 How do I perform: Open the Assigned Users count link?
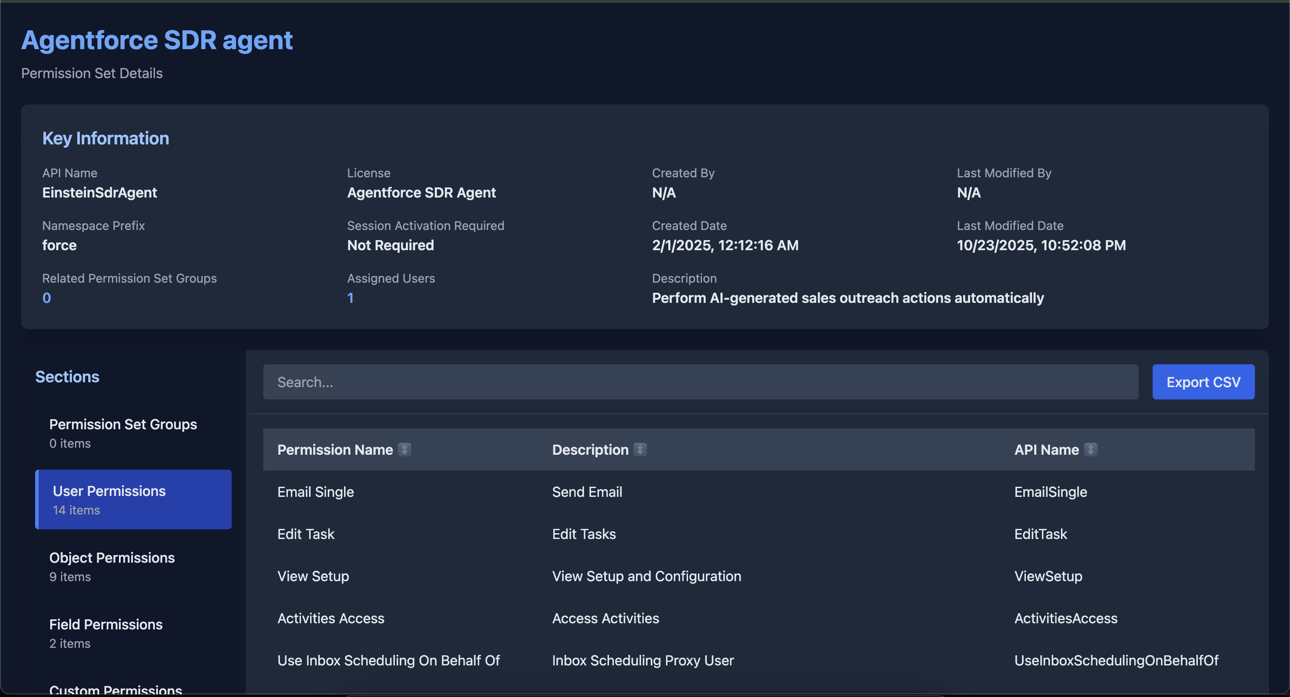(x=351, y=298)
